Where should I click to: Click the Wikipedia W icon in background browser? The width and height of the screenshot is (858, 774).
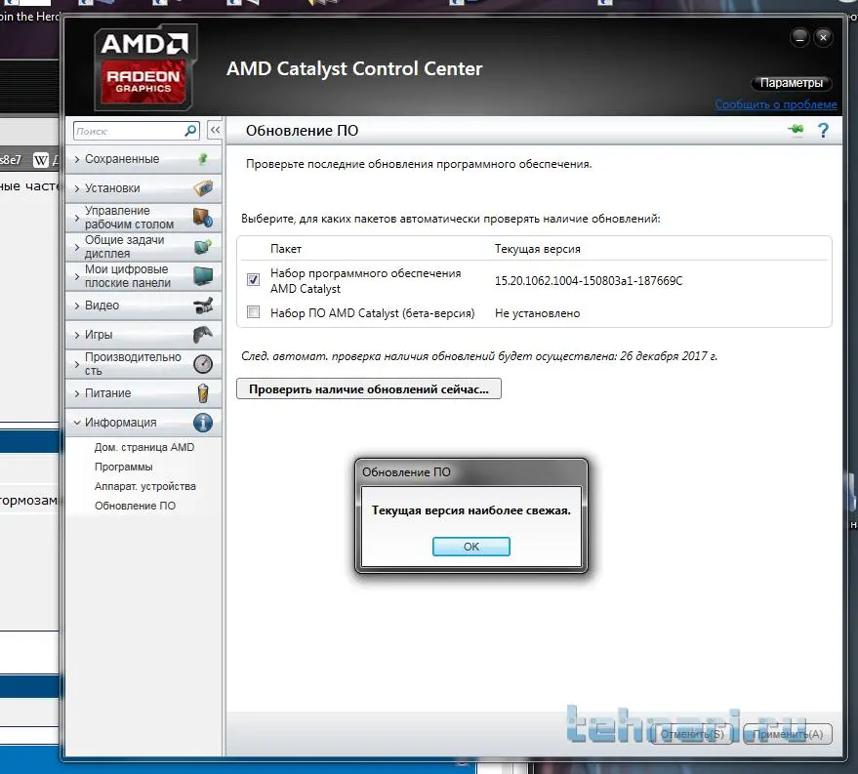(x=41, y=160)
